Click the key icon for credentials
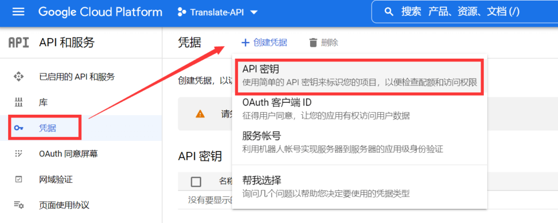The height and width of the screenshot is (223, 558). (x=19, y=128)
